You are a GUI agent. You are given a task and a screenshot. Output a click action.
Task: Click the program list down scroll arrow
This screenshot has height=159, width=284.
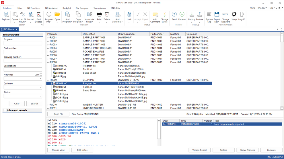click(x=282, y=108)
